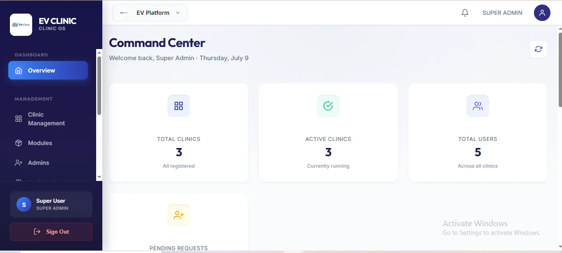Click the Total Users card

click(x=478, y=132)
